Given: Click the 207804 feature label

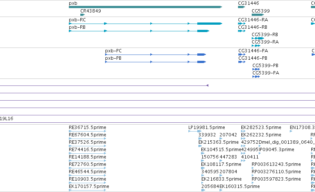Looking at the screenshot, I should coord(228,172).
